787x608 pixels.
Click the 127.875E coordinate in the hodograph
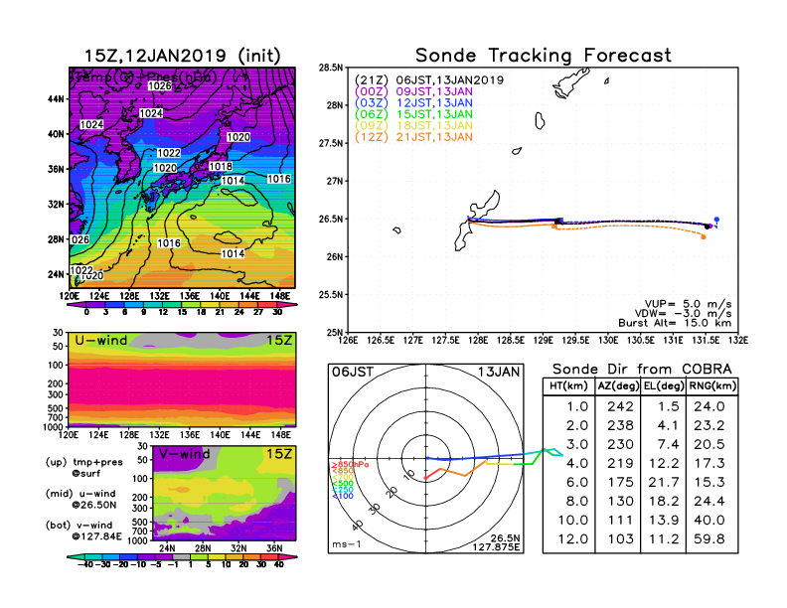[497, 547]
